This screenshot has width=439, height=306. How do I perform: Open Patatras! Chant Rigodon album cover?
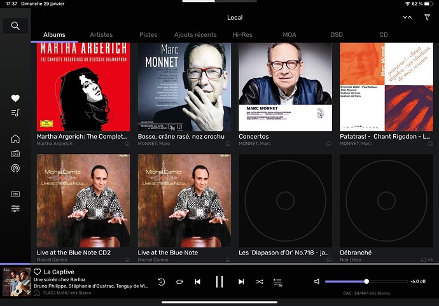pos(386,87)
